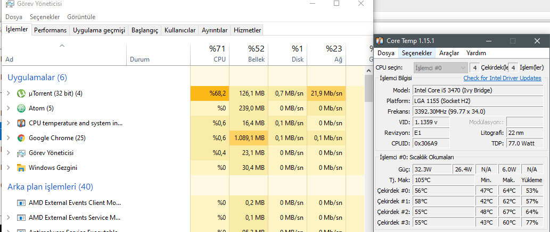Expand the CPU temperature process row

(x=9, y=123)
